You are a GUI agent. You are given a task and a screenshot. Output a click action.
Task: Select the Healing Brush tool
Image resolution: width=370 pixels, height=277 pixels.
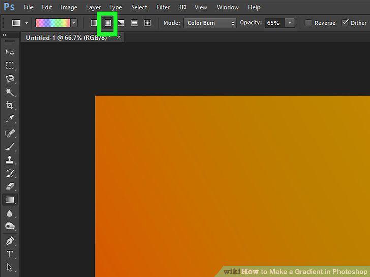click(x=10, y=133)
